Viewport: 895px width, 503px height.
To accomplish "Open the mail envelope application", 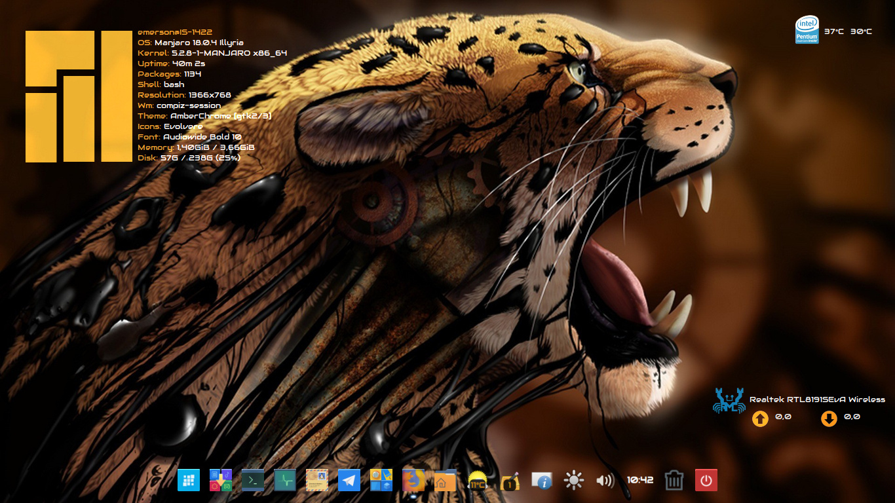I will (317, 480).
